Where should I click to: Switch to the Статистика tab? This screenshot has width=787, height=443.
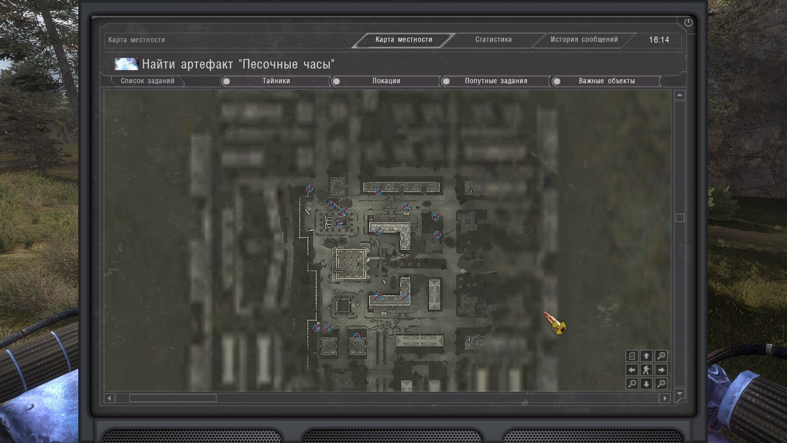[x=493, y=40]
